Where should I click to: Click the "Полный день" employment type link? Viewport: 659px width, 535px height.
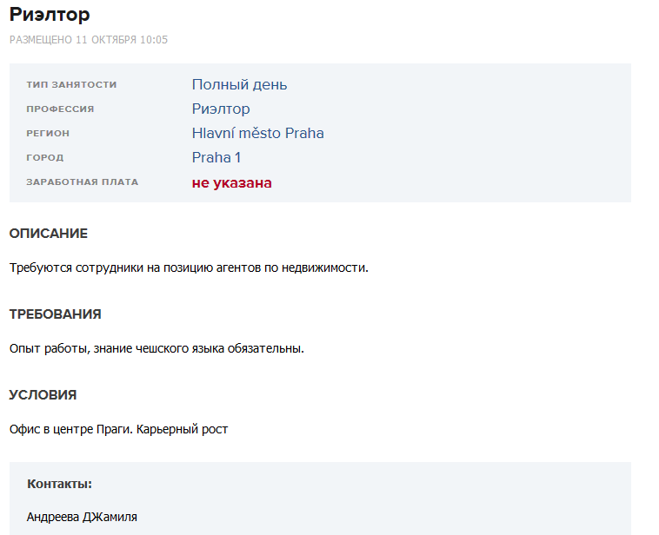tap(239, 85)
